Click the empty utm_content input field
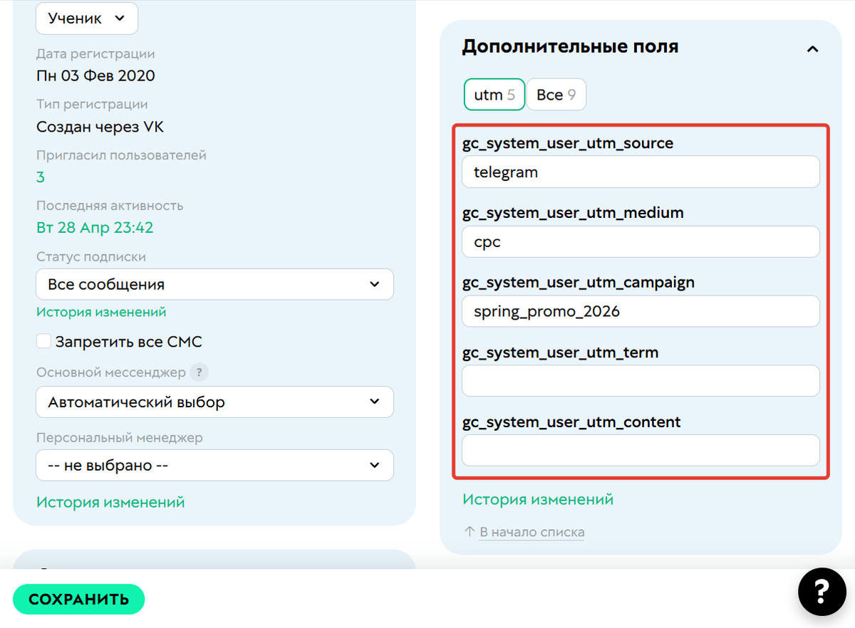 click(641, 451)
